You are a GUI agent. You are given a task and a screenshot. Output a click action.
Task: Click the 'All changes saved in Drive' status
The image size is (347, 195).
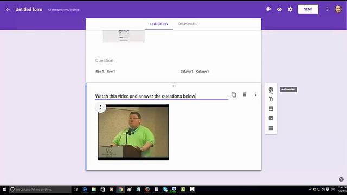point(63,10)
